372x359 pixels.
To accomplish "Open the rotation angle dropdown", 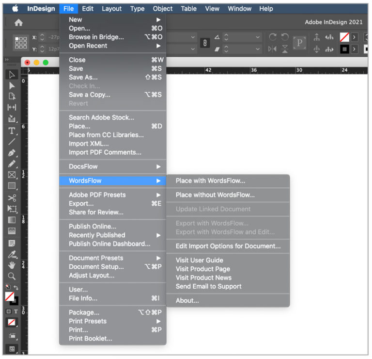I will coord(258,37).
